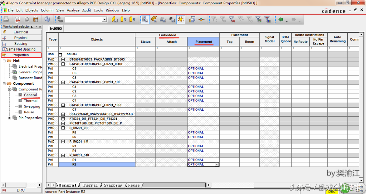Open the Objects menu
The width and height of the screenshot is (366, 194).
click(32, 10)
